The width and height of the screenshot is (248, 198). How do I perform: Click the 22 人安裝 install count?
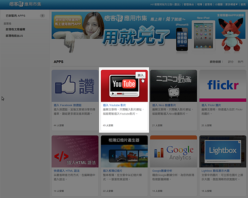108,191
